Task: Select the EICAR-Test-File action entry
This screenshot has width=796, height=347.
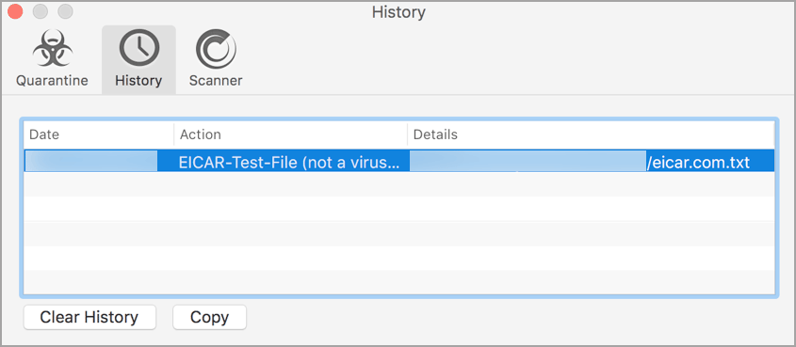Action: click(x=289, y=163)
